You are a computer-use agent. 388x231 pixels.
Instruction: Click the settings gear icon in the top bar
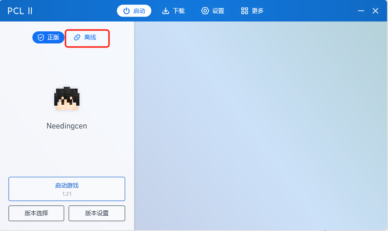tap(205, 11)
